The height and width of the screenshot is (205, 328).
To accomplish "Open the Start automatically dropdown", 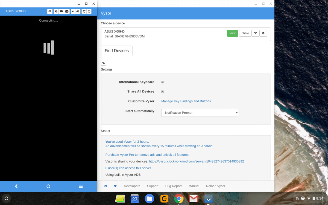I will [x=200, y=113].
